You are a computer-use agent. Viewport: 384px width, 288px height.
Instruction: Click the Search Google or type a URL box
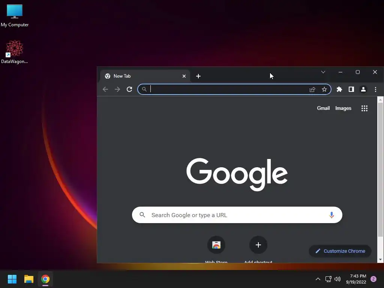click(x=237, y=215)
